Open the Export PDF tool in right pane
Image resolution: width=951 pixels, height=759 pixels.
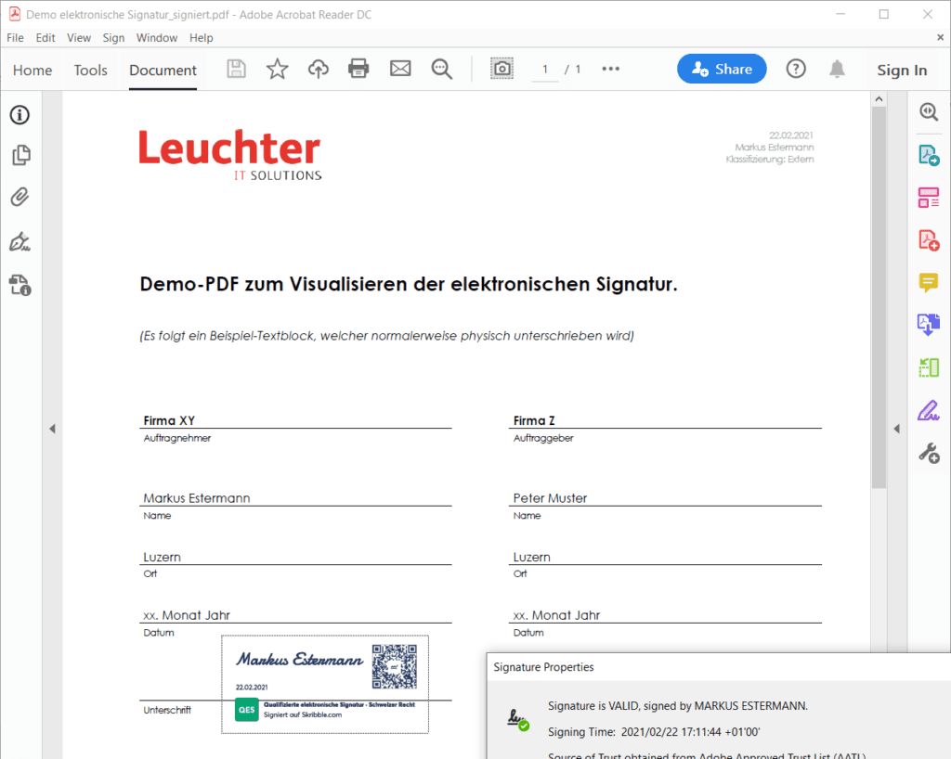coord(929,155)
